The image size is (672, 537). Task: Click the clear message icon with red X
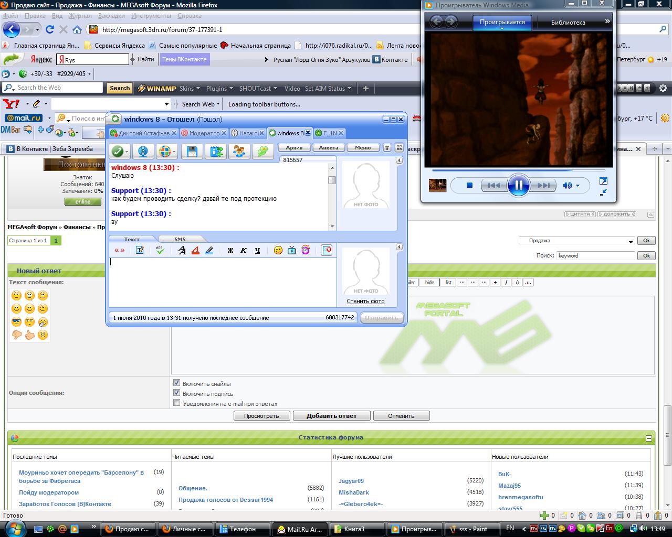(327, 250)
